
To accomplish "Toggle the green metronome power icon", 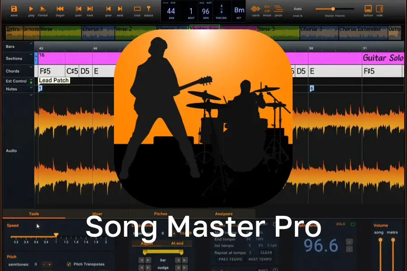I will 353,224.
